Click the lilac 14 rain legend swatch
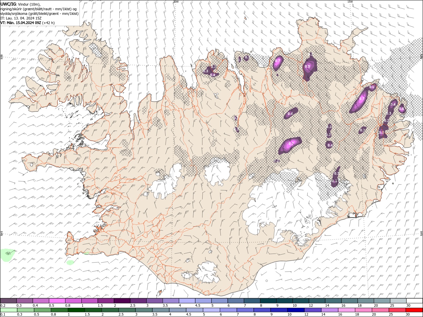Screen dimensions: 423x317 pyautogui.click(x=329, y=310)
